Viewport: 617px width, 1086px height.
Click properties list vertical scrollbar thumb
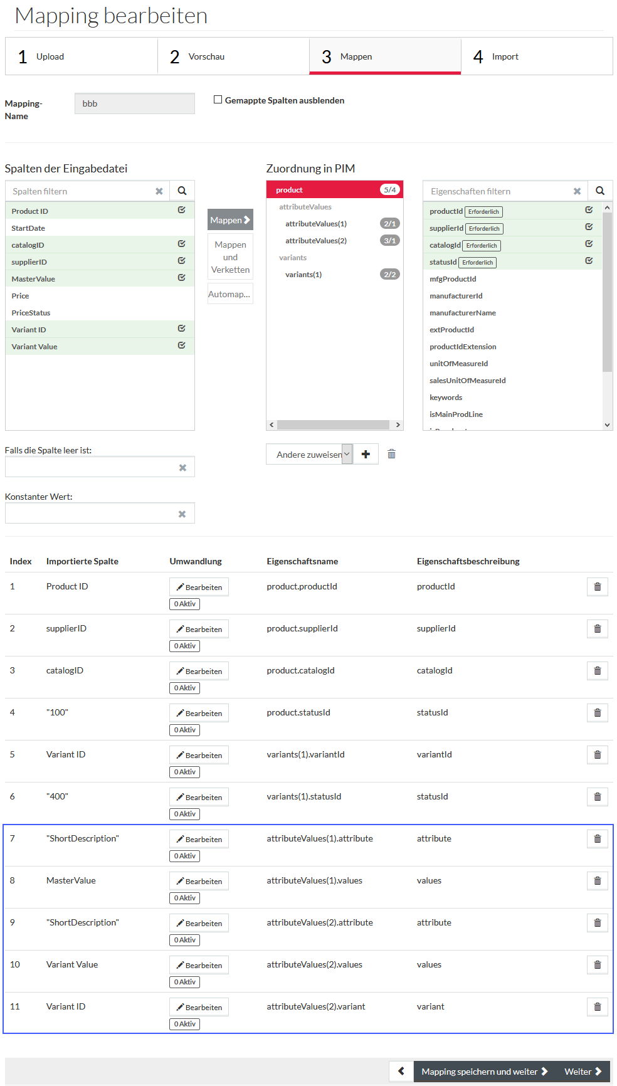pos(607,292)
